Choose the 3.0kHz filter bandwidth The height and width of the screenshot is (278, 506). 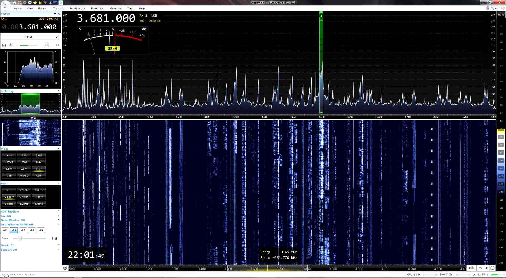[x=9, y=204]
